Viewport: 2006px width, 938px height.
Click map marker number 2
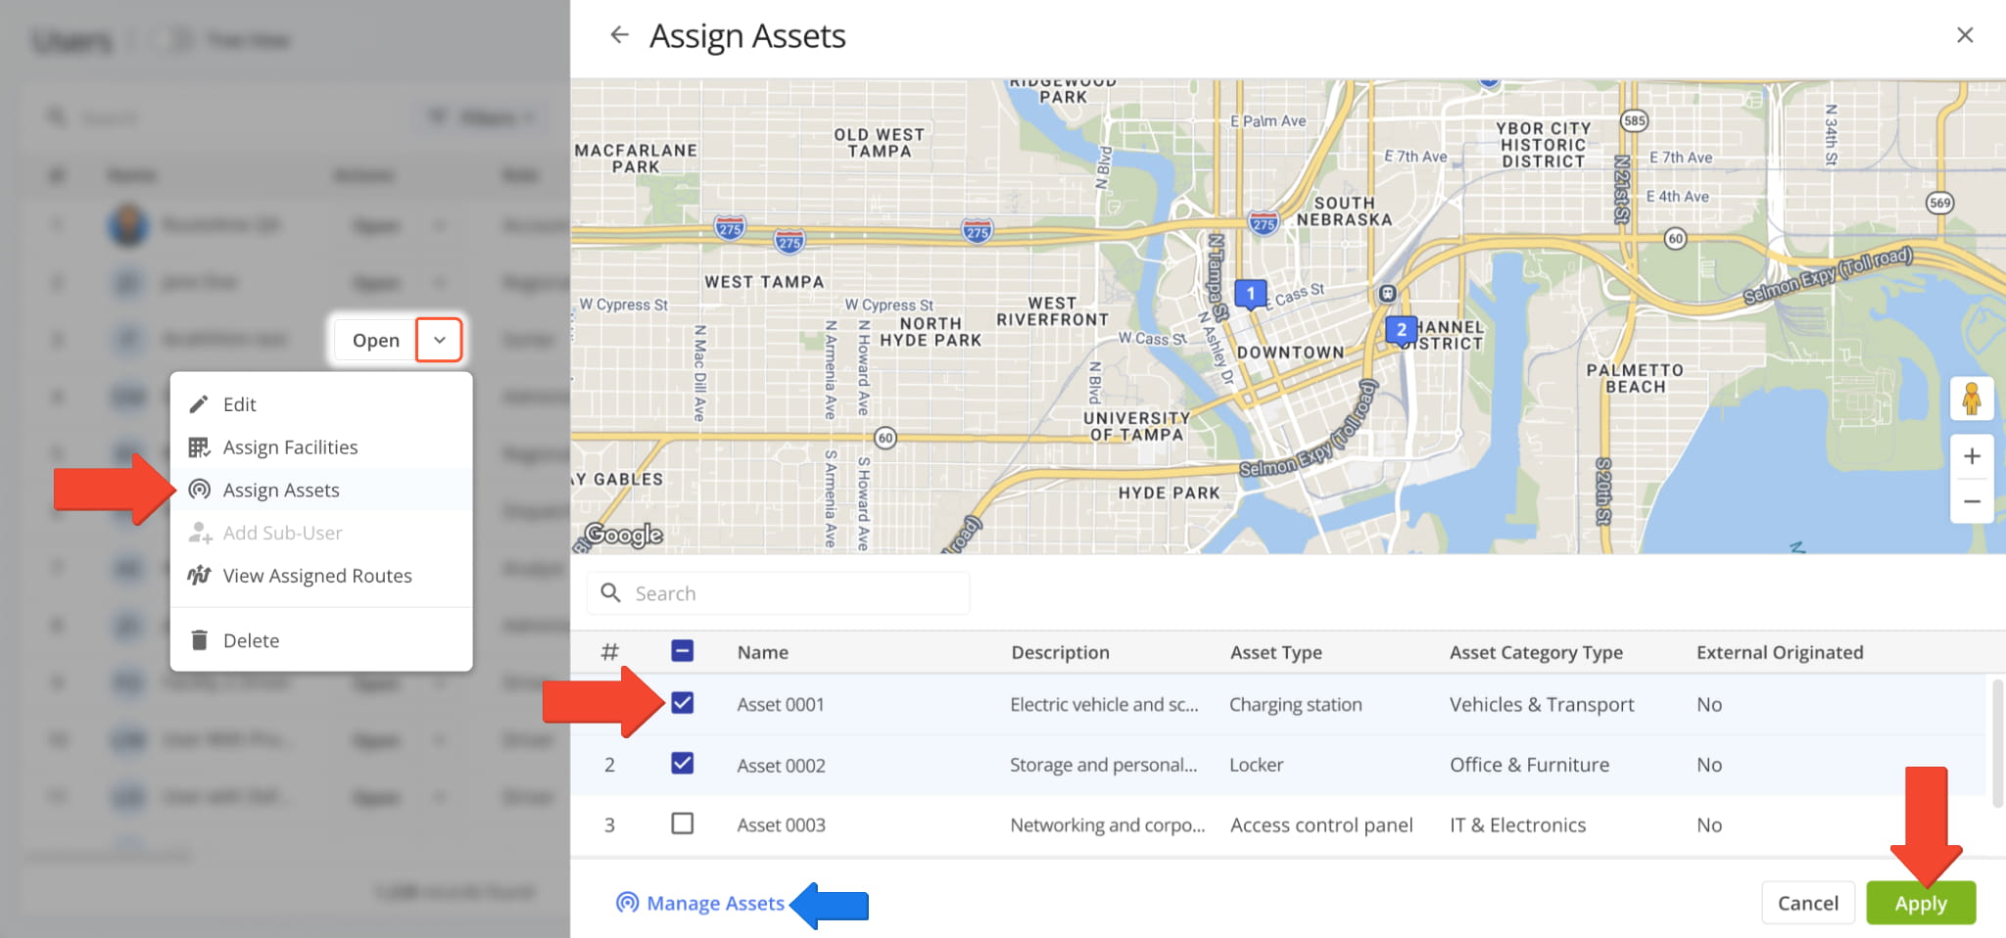click(1402, 330)
